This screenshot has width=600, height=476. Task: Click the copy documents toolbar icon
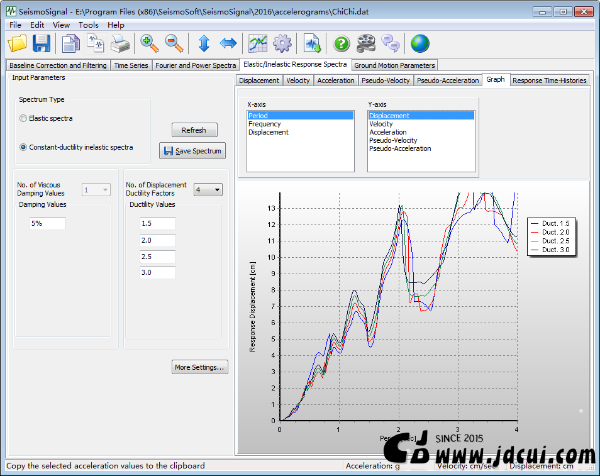(71, 43)
